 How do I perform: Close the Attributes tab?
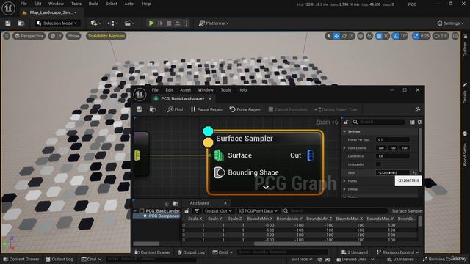tap(225, 203)
